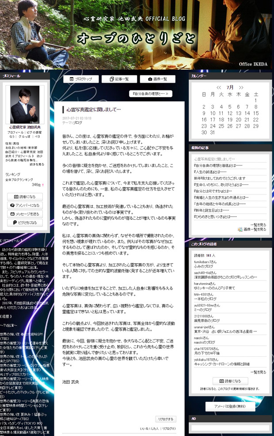Click 続きを見る to read more profile
The width and height of the screenshot is (274, 436).
pyautogui.click(x=37, y=164)
